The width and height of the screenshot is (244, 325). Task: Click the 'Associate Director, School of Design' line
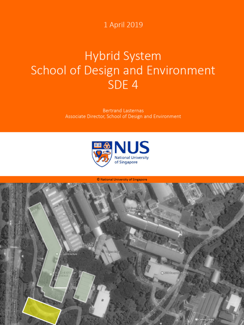(123, 116)
